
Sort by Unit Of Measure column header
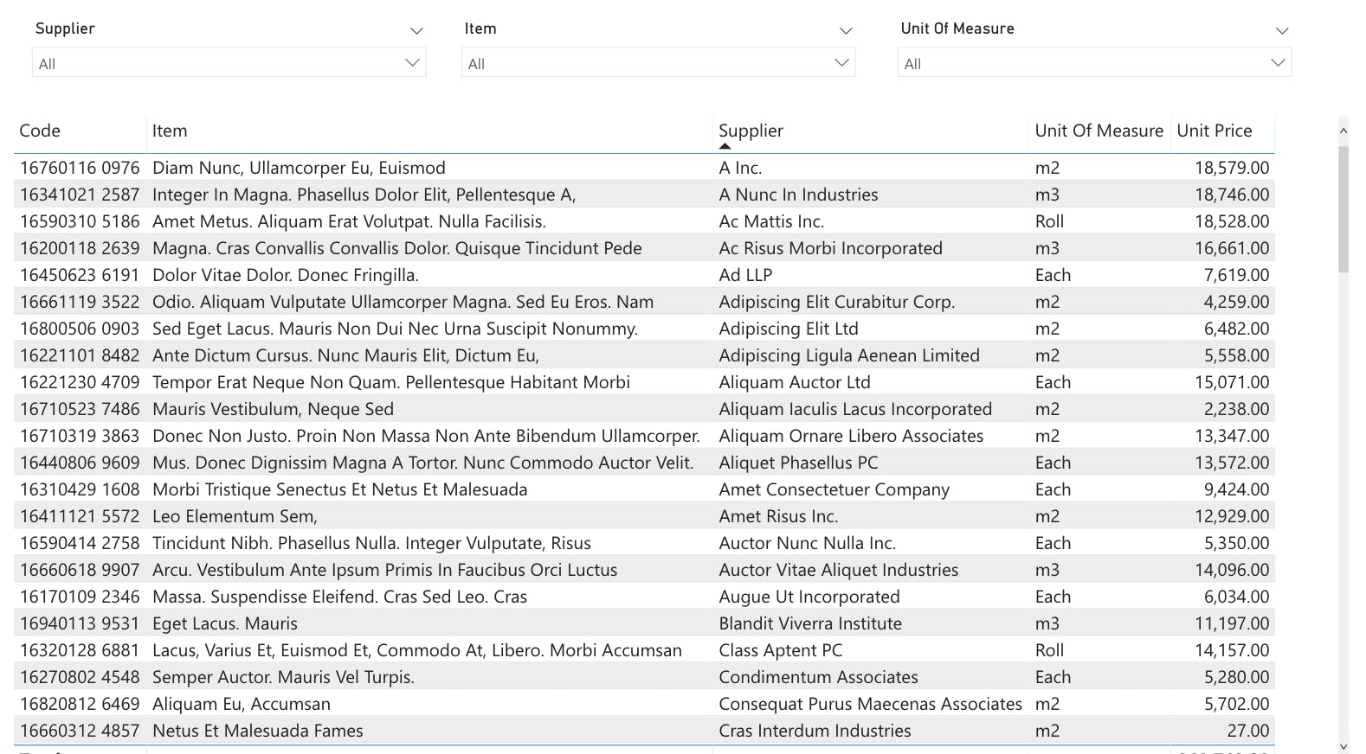pyautogui.click(x=1099, y=131)
